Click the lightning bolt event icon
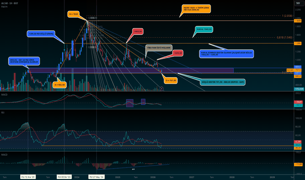 point(161,89)
